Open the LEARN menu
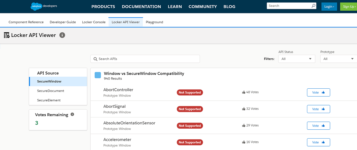Image resolution: width=357 pixels, height=150 pixels. tap(175, 7)
